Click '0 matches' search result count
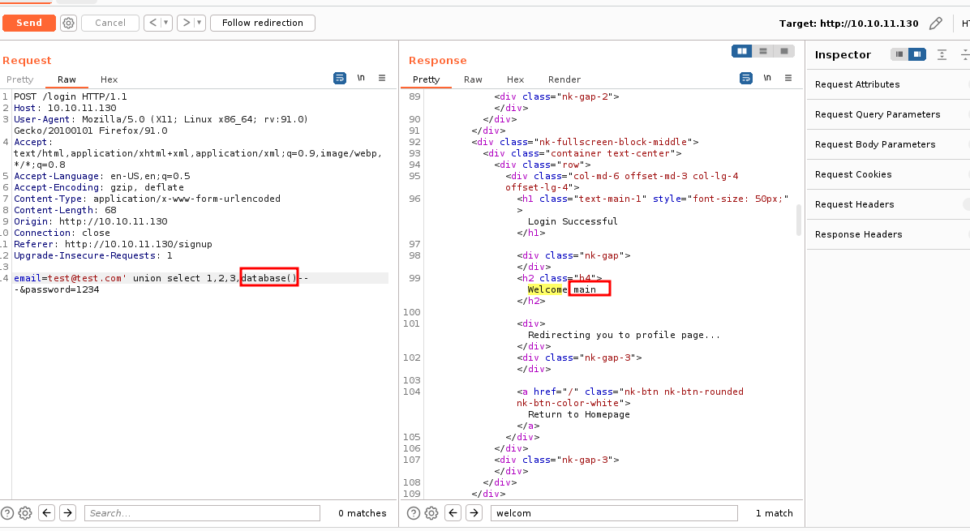This screenshot has width=970, height=531. 363,513
